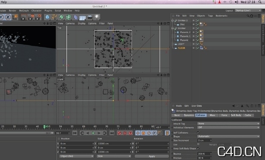Toggle rotation keyframe recording icon
Image resolution: width=265 pixels, height=160 pixels.
tap(149, 133)
